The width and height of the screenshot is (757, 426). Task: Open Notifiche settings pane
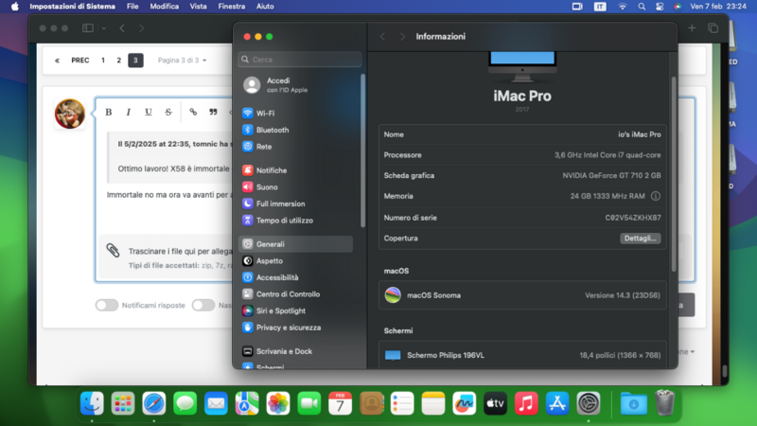[x=271, y=170]
